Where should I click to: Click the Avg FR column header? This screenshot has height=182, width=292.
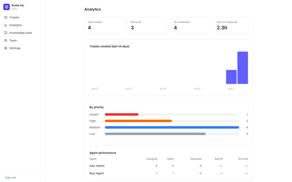pos(218,159)
